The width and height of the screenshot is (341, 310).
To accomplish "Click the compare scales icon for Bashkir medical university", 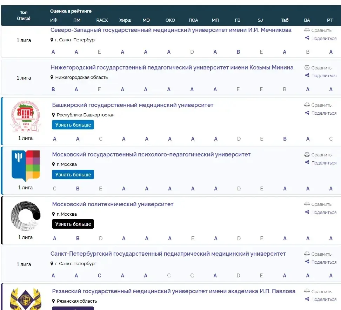I will (307, 105).
